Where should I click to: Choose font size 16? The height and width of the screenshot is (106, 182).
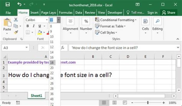pyautogui.click(x=52, y=57)
